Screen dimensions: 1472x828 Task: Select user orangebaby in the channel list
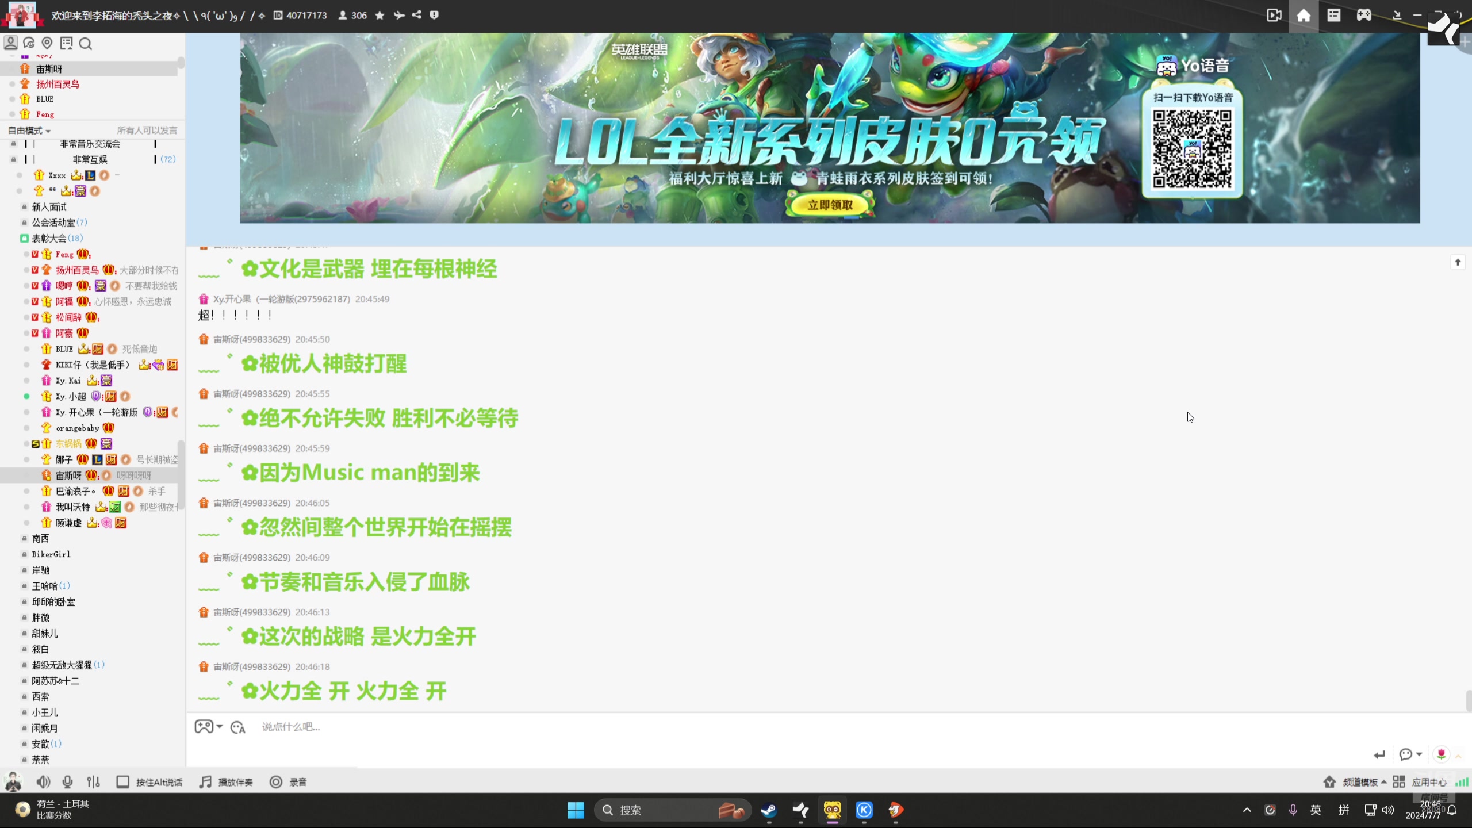78,428
